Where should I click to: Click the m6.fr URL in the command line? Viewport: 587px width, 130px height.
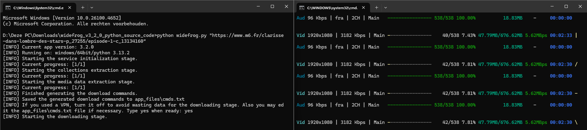tap(246, 35)
